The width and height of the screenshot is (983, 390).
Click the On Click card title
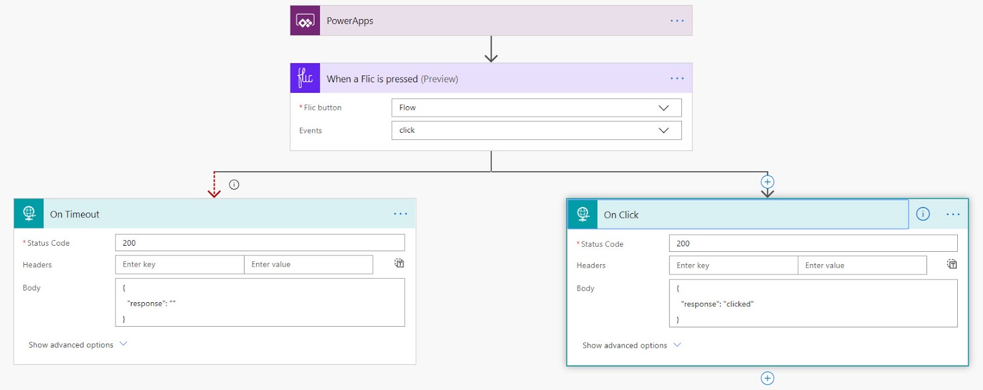tap(621, 215)
